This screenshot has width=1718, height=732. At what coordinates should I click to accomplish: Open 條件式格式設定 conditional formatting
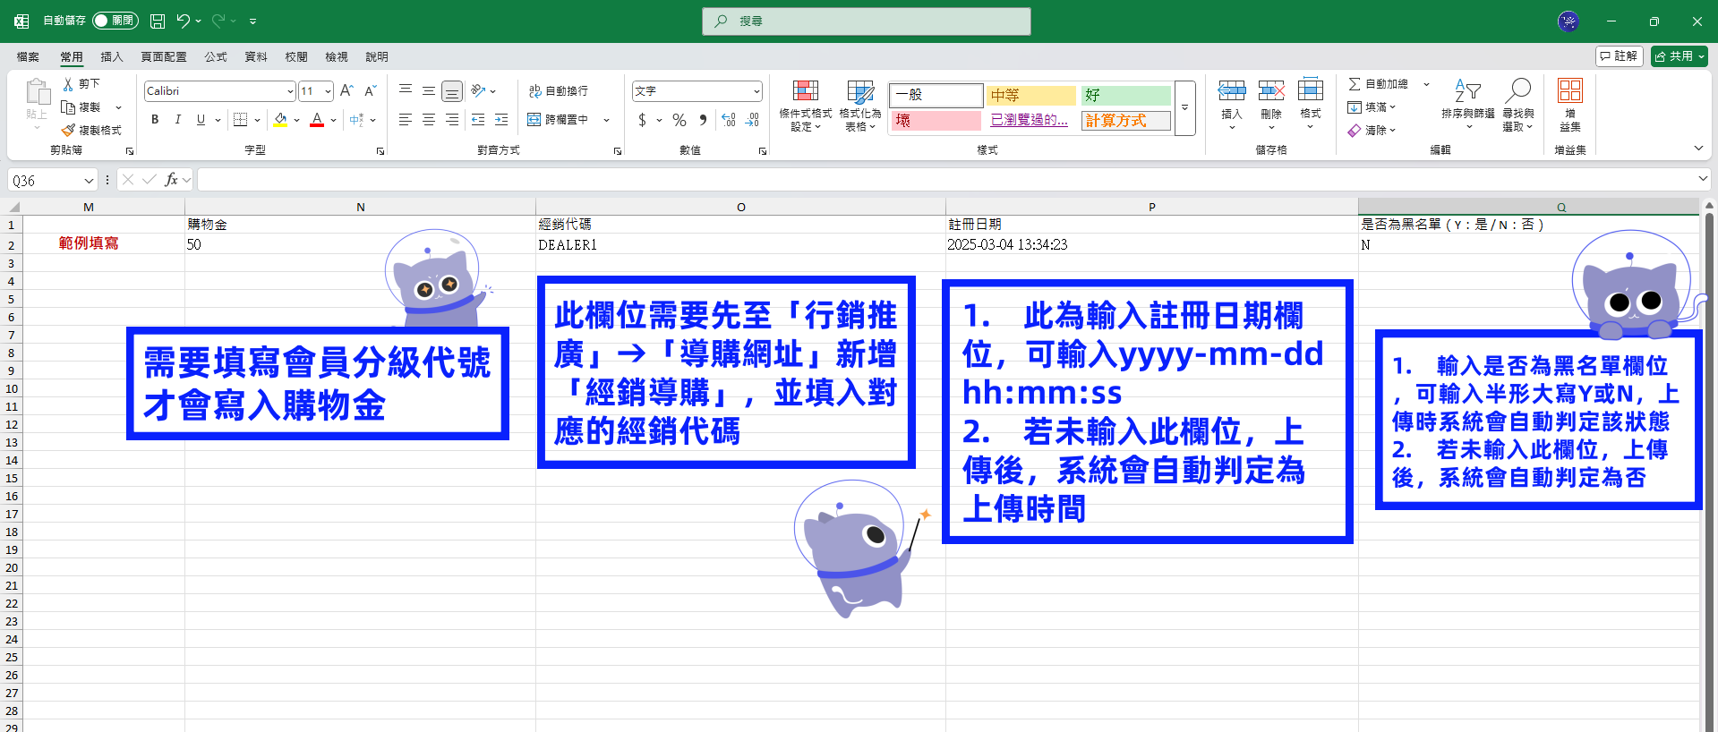tap(806, 106)
